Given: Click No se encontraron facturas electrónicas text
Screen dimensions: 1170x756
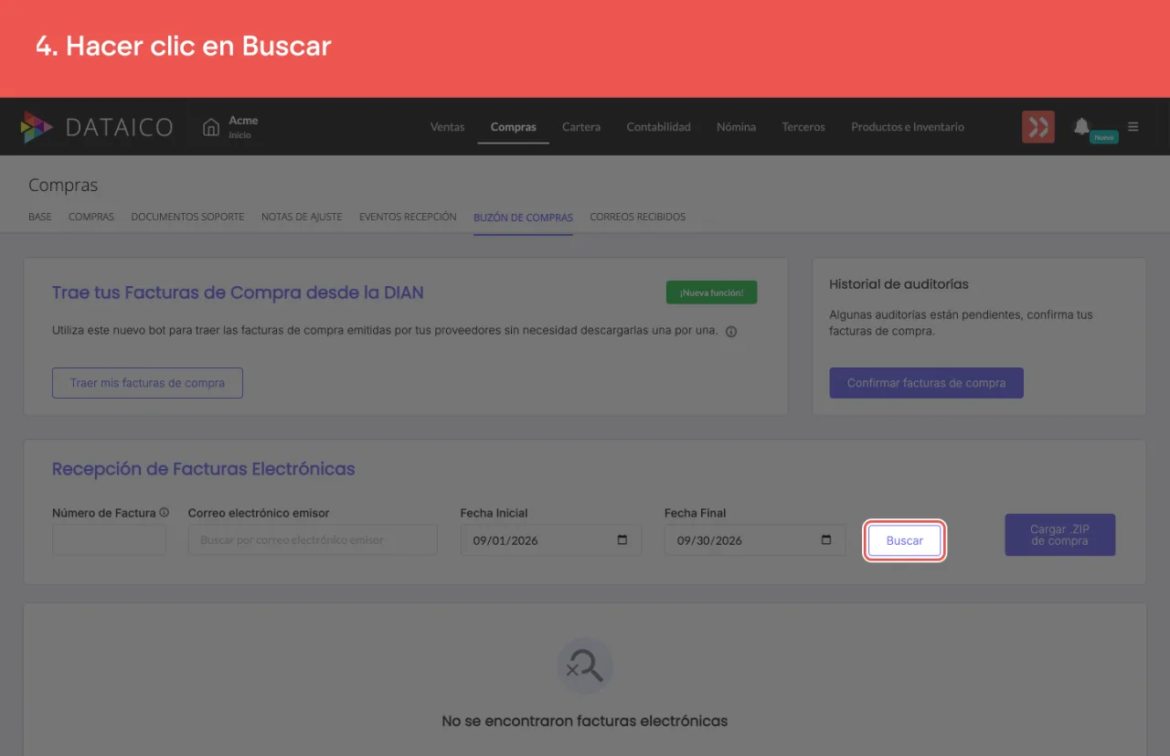Looking at the screenshot, I should pyautogui.click(x=585, y=721).
